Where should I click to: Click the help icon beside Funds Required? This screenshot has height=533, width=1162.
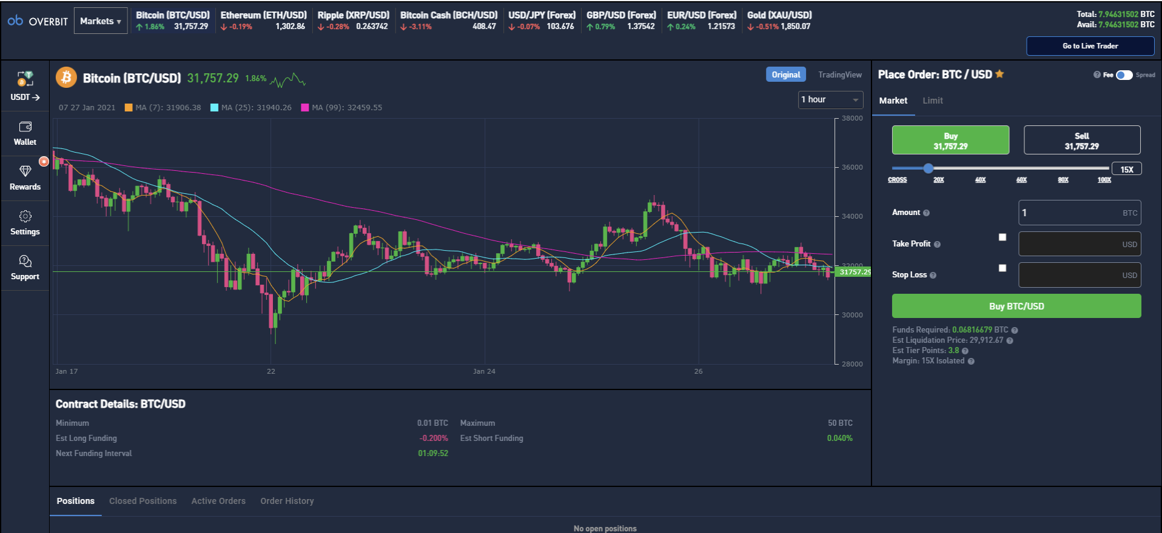click(1015, 330)
